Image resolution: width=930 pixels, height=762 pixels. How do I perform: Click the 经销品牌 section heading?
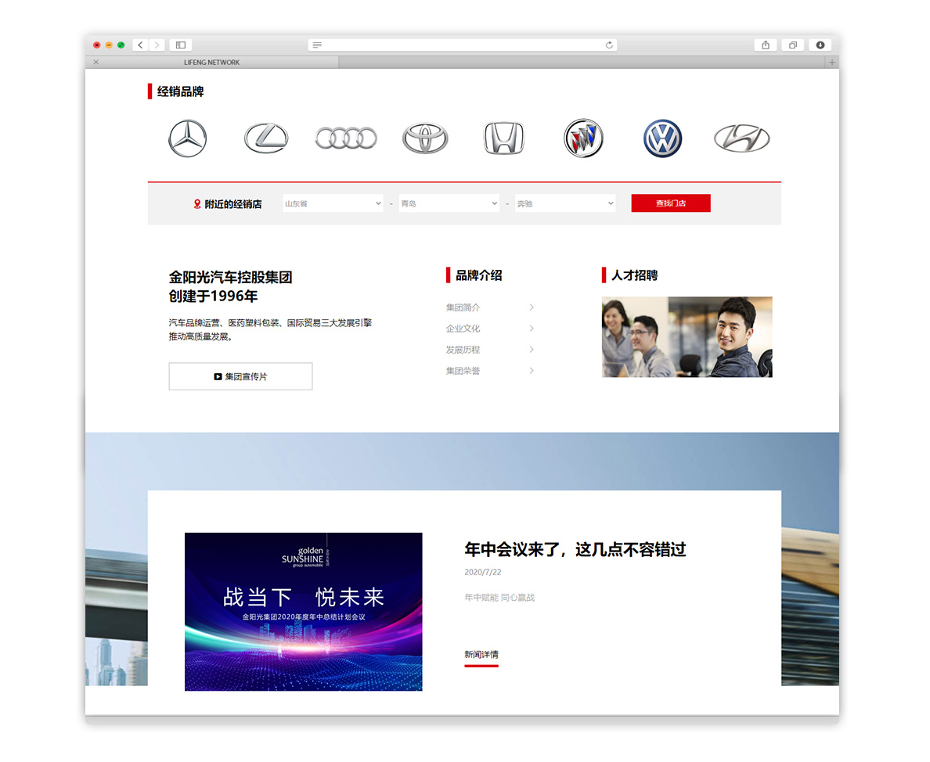(180, 92)
